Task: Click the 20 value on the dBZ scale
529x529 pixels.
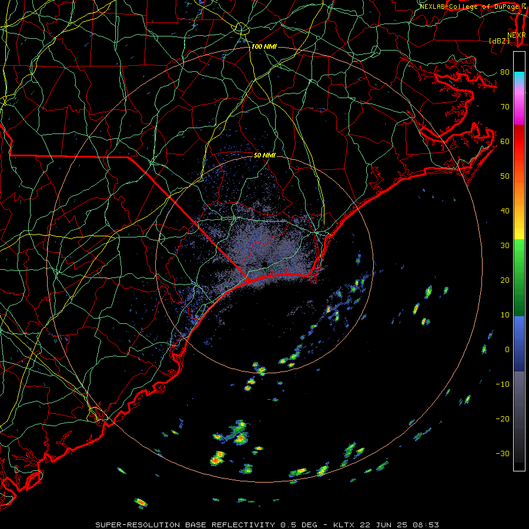Action: click(505, 280)
